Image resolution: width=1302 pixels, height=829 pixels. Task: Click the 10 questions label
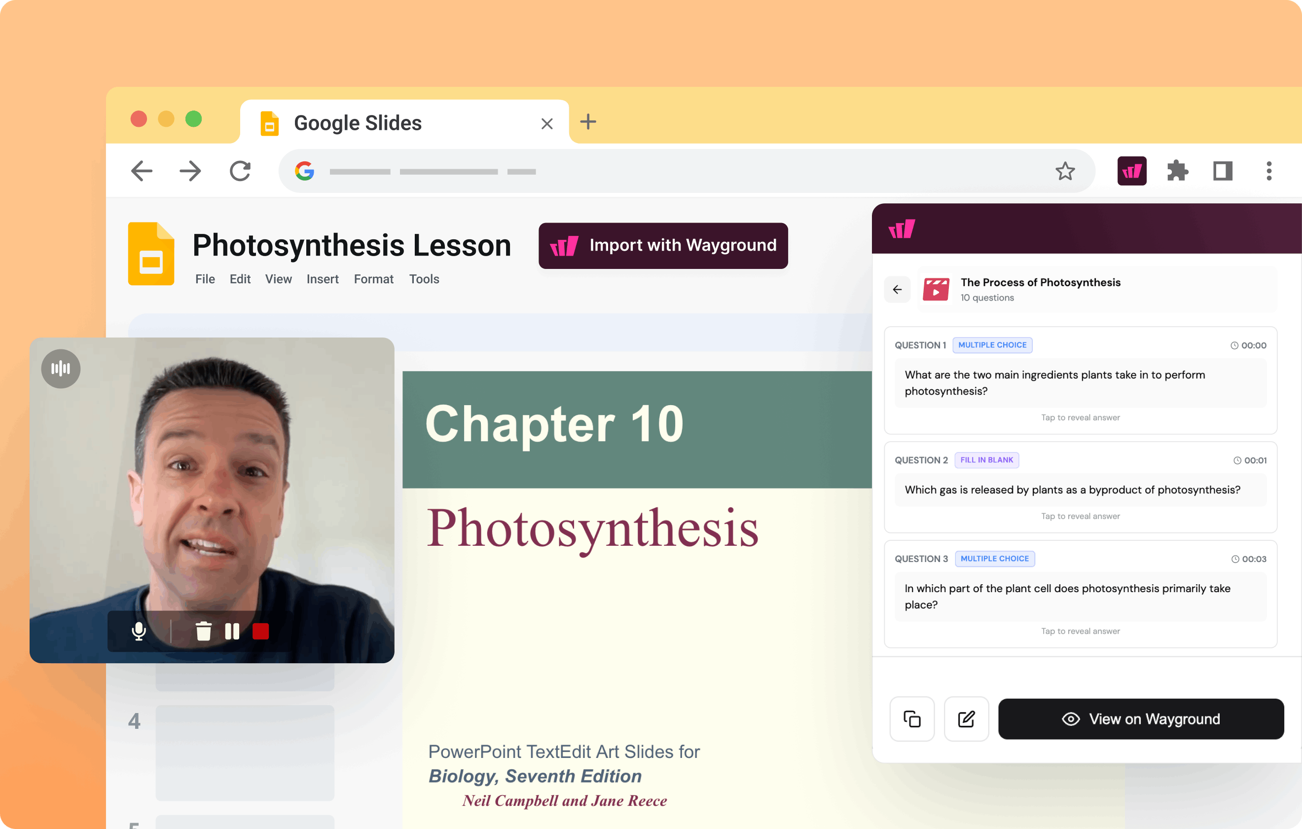pos(987,298)
